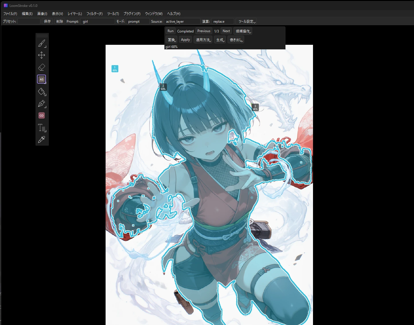Select the AS auto-select tool
Image resolution: width=414 pixels, height=325 pixels.
click(x=42, y=79)
